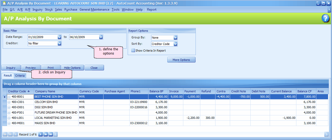The image size is (332, 140).
Task: Click next page record navigation arrow
Action: (45, 134)
